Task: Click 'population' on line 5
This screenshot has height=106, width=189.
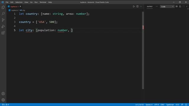Action: (46, 30)
